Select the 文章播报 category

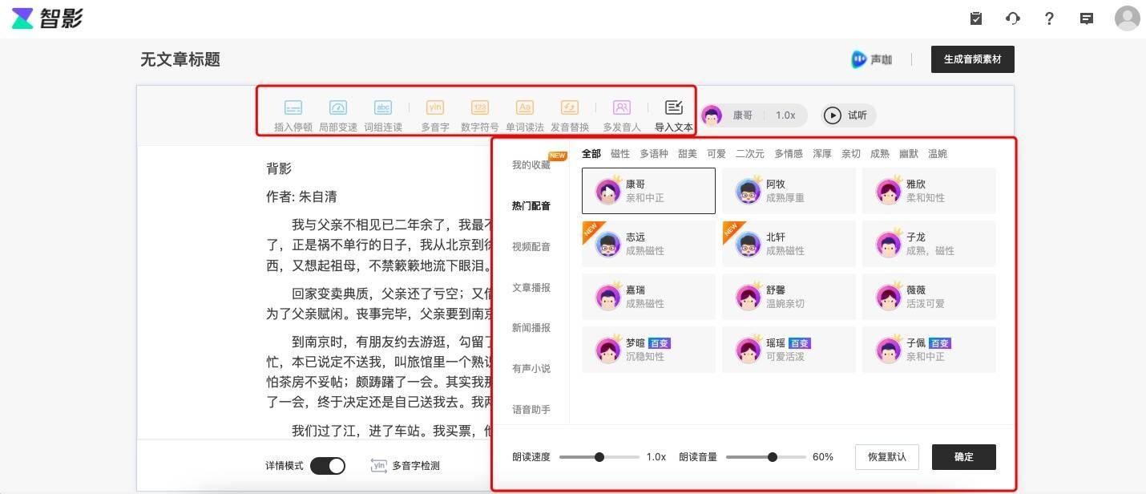[531, 288]
